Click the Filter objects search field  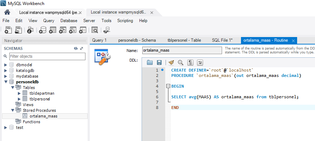47,56
